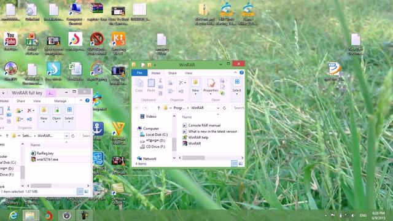Open File tab in WinRAR window
The image size is (393, 221).
(139, 73)
